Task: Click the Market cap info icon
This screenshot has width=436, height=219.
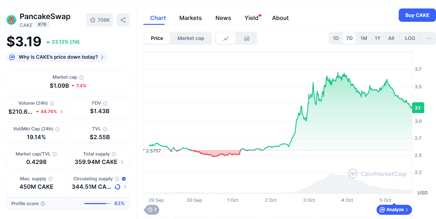Action: (81, 77)
